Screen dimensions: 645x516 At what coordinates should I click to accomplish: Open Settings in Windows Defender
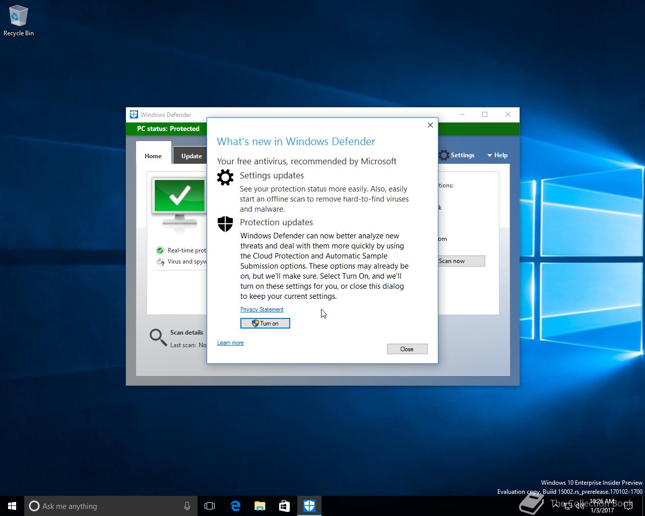tap(457, 155)
